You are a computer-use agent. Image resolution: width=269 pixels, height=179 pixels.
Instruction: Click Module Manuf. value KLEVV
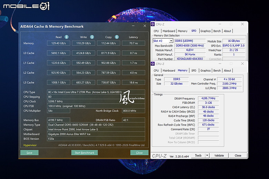coord(190,50)
